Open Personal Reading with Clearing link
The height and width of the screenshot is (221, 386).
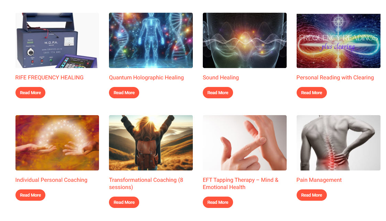335,78
